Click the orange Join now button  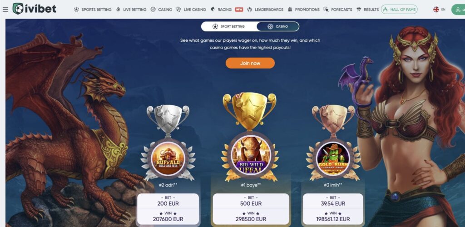point(250,63)
